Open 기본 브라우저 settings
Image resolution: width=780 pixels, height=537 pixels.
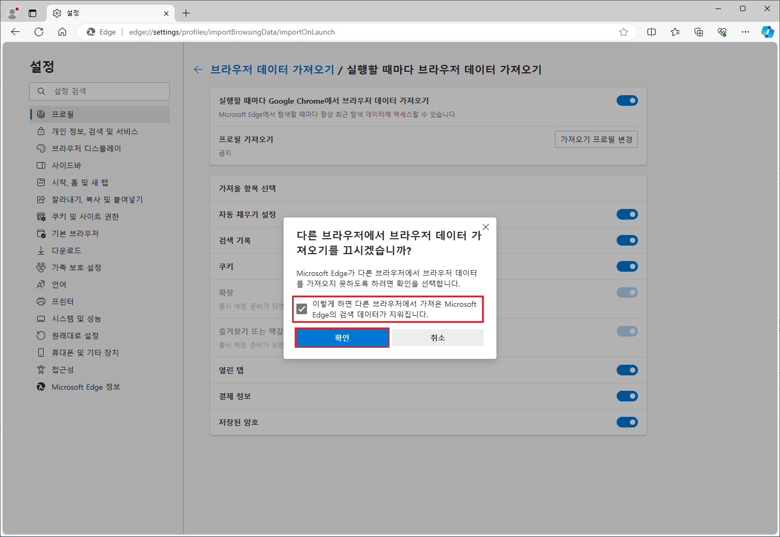pos(100,233)
